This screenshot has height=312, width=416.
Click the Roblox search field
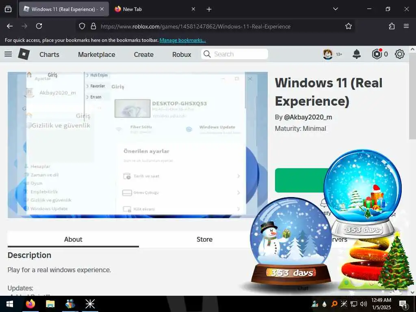coord(234,54)
